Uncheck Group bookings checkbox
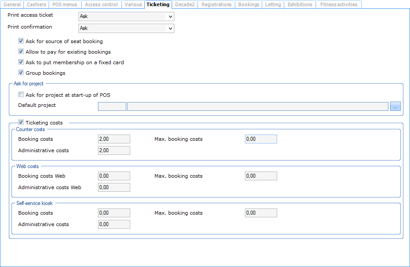Viewport: 410px width, 267px height. [21, 73]
